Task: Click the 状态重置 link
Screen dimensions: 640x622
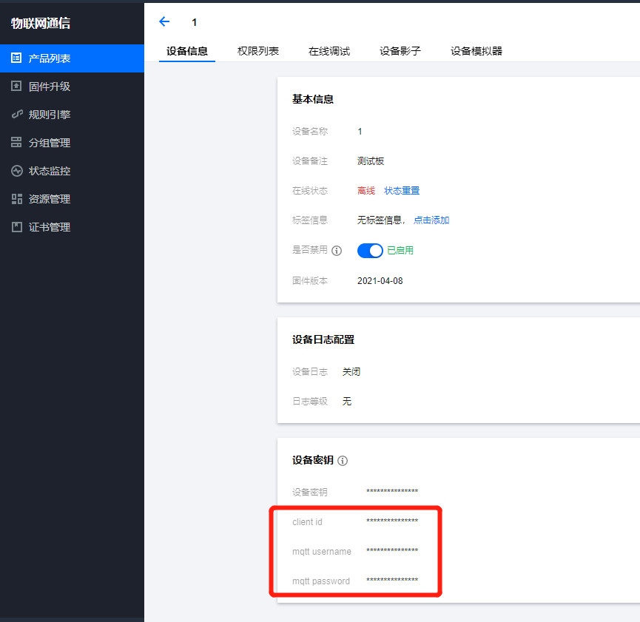Action: click(x=402, y=191)
